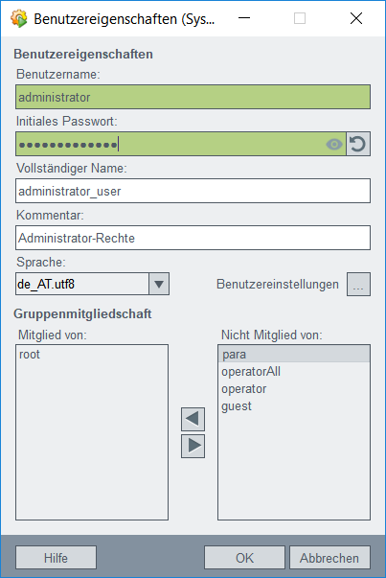The image size is (386, 578).
Task: Move the group to Nicht Mitglied von
Action: [193, 446]
